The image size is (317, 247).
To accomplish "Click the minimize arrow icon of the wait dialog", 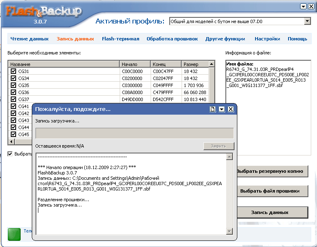I will tap(222, 109).
